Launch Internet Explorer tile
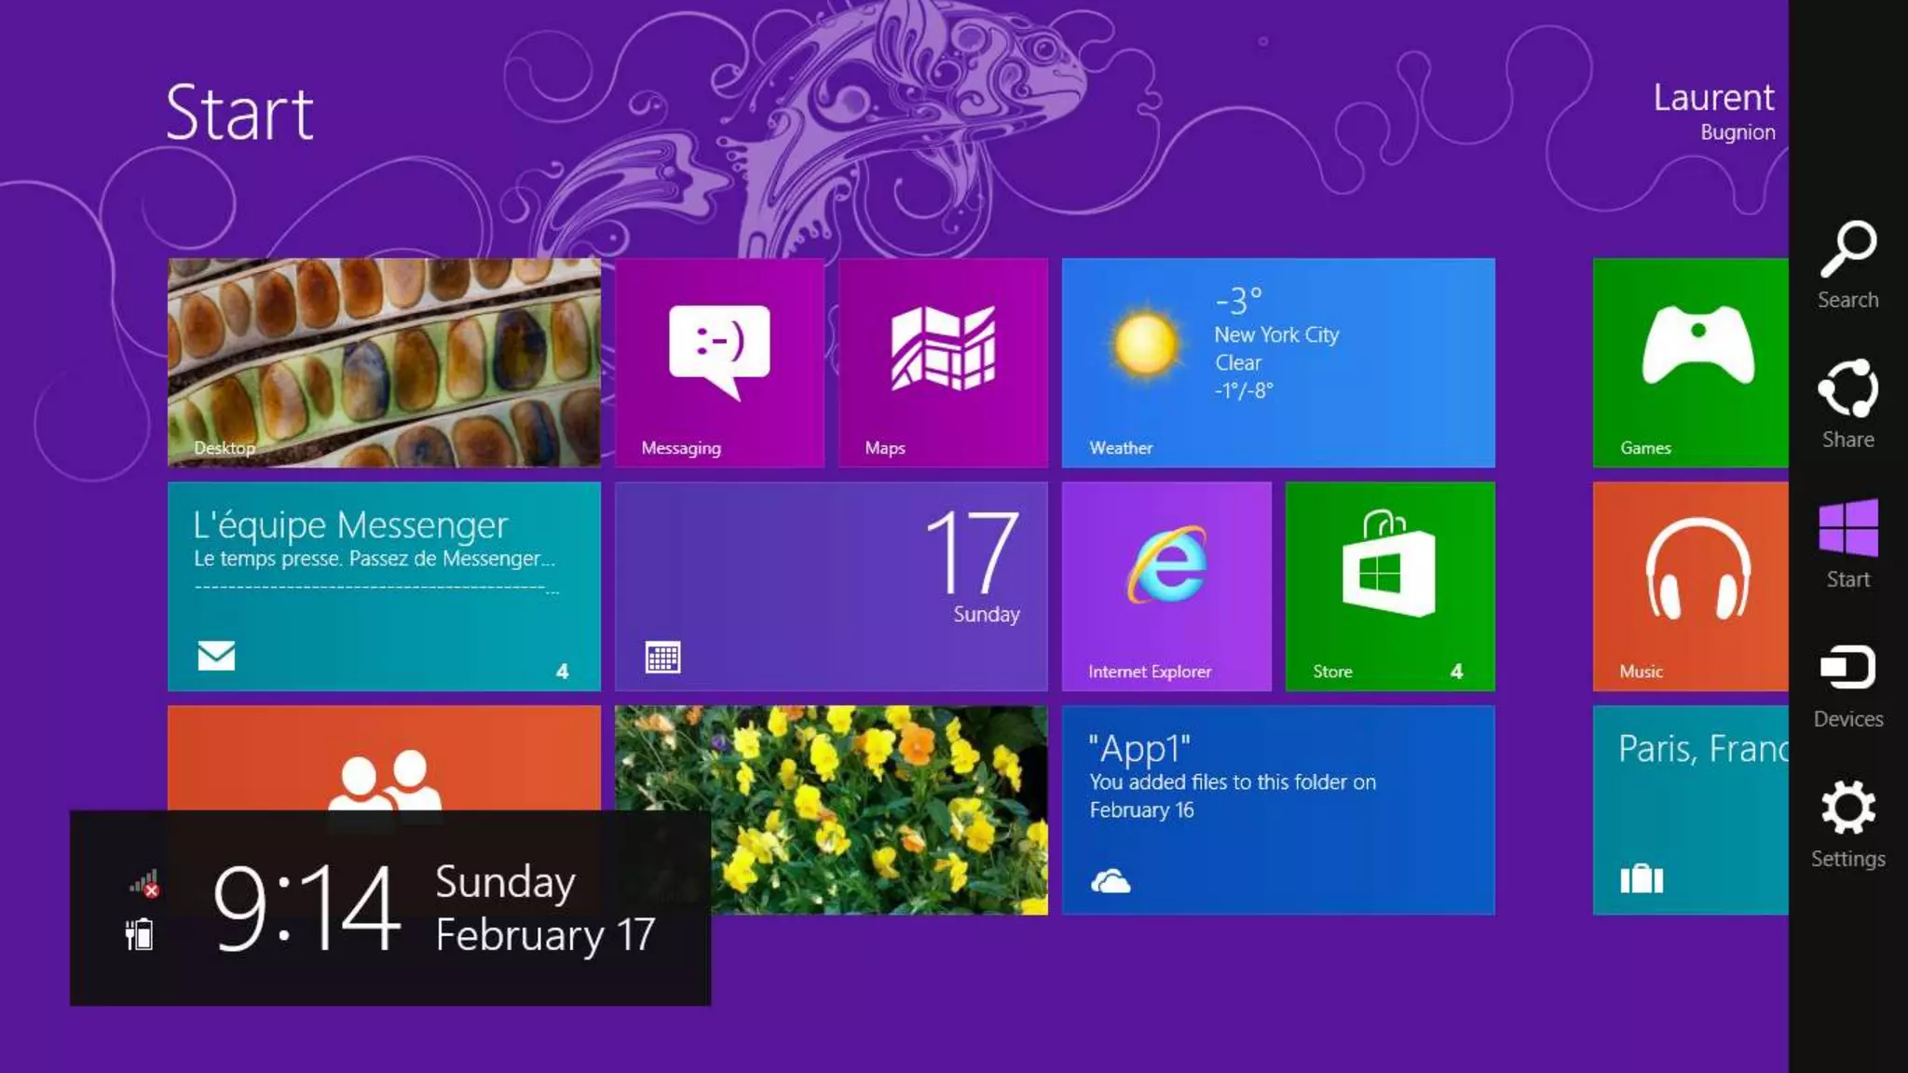Image resolution: width=1908 pixels, height=1073 pixels. (x=1166, y=586)
